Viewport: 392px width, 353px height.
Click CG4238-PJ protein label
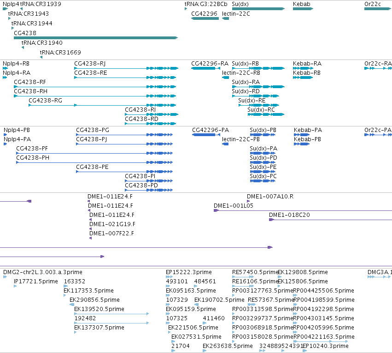coord(92,139)
